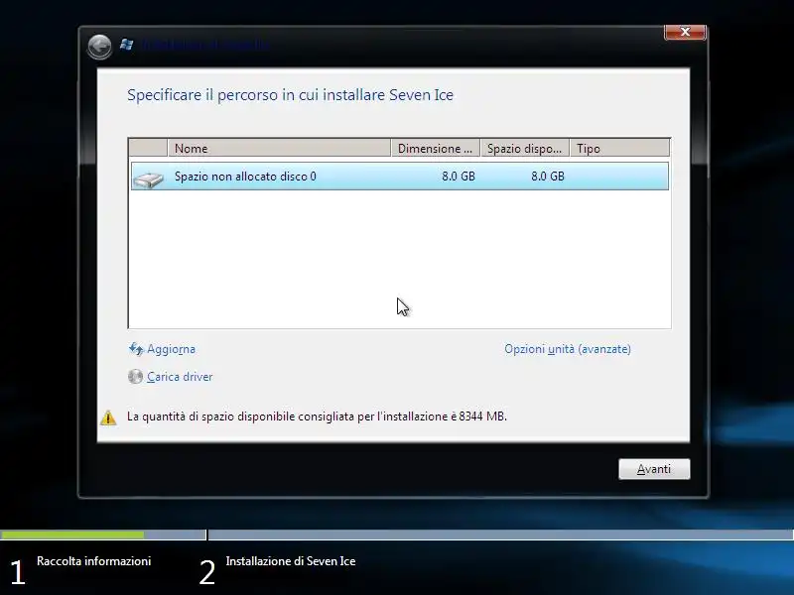Click the yellow warning triangle icon

(108, 417)
